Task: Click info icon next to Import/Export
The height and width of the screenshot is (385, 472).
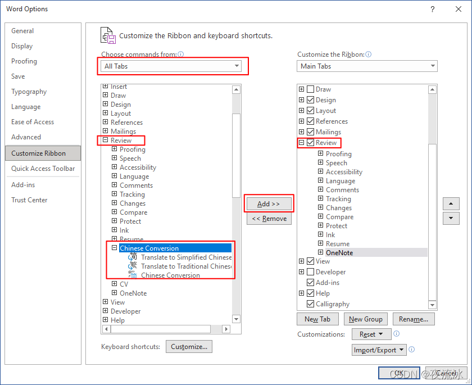Action: 412,349
